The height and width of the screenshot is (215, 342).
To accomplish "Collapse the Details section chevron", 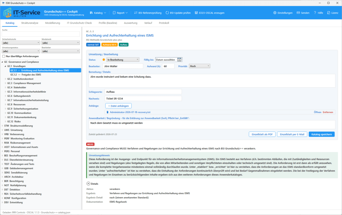I will (x=88, y=184).
